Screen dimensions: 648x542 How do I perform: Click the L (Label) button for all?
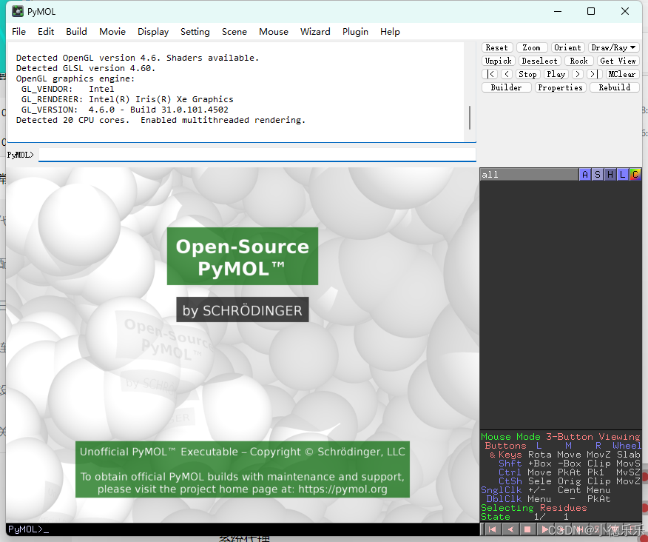[622, 175]
